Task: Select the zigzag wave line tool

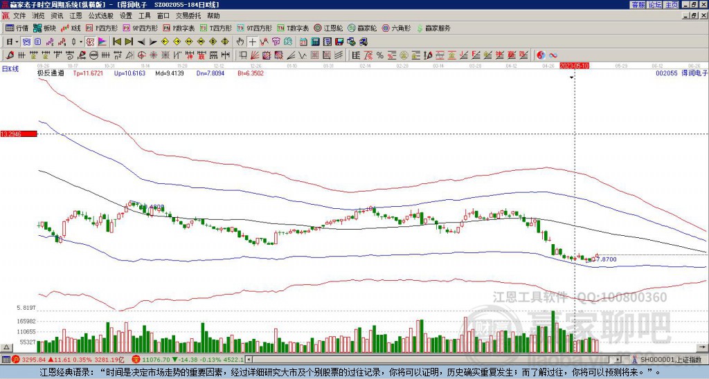Action: [x=302, y=55]
